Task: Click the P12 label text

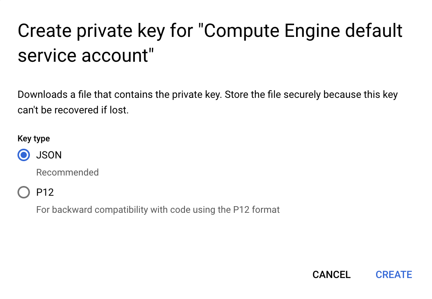Action: pos(45,192)
